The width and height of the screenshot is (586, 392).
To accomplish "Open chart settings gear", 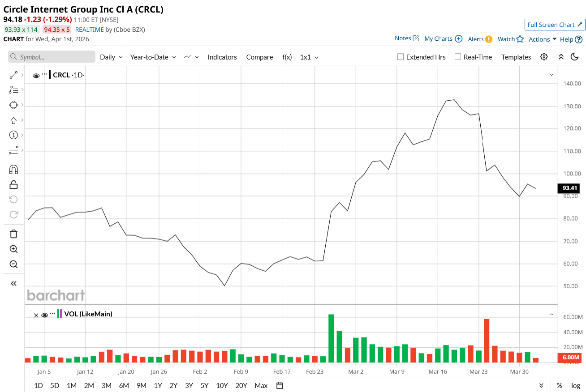I will click(x=544, y=57).
